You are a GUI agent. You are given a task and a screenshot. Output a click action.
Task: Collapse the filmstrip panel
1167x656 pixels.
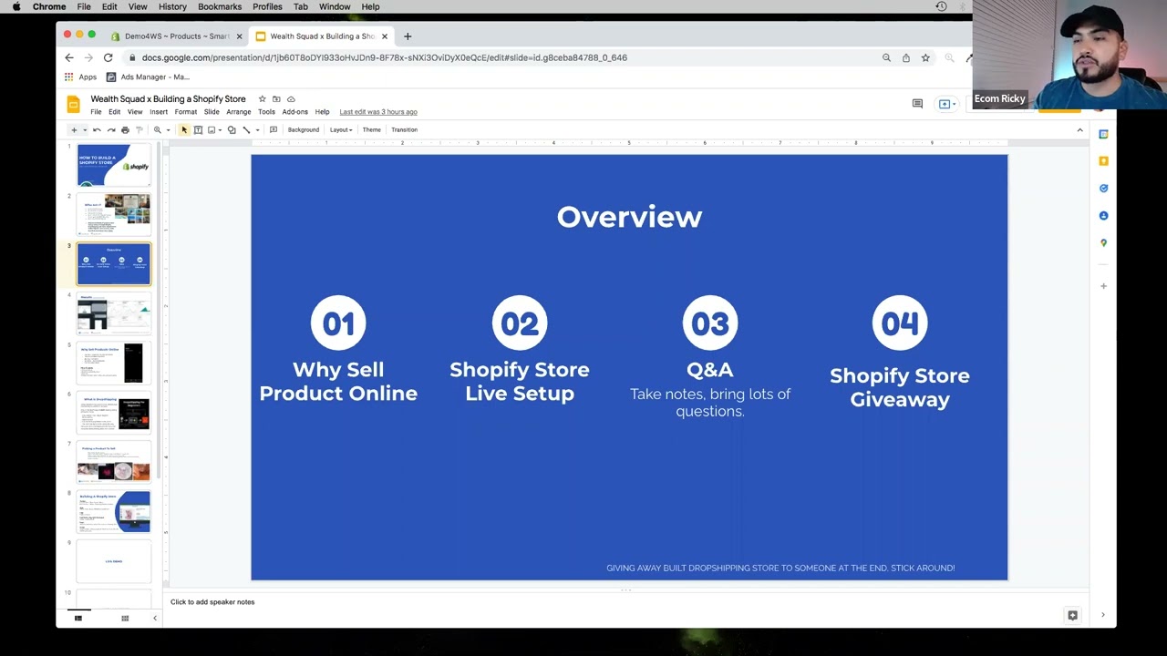tap(154, 619)
